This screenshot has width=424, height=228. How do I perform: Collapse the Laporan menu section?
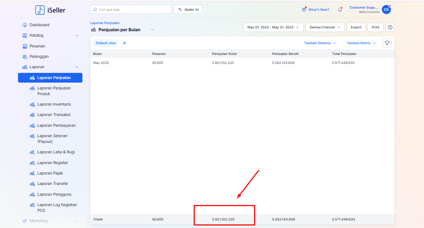(77, 67)
